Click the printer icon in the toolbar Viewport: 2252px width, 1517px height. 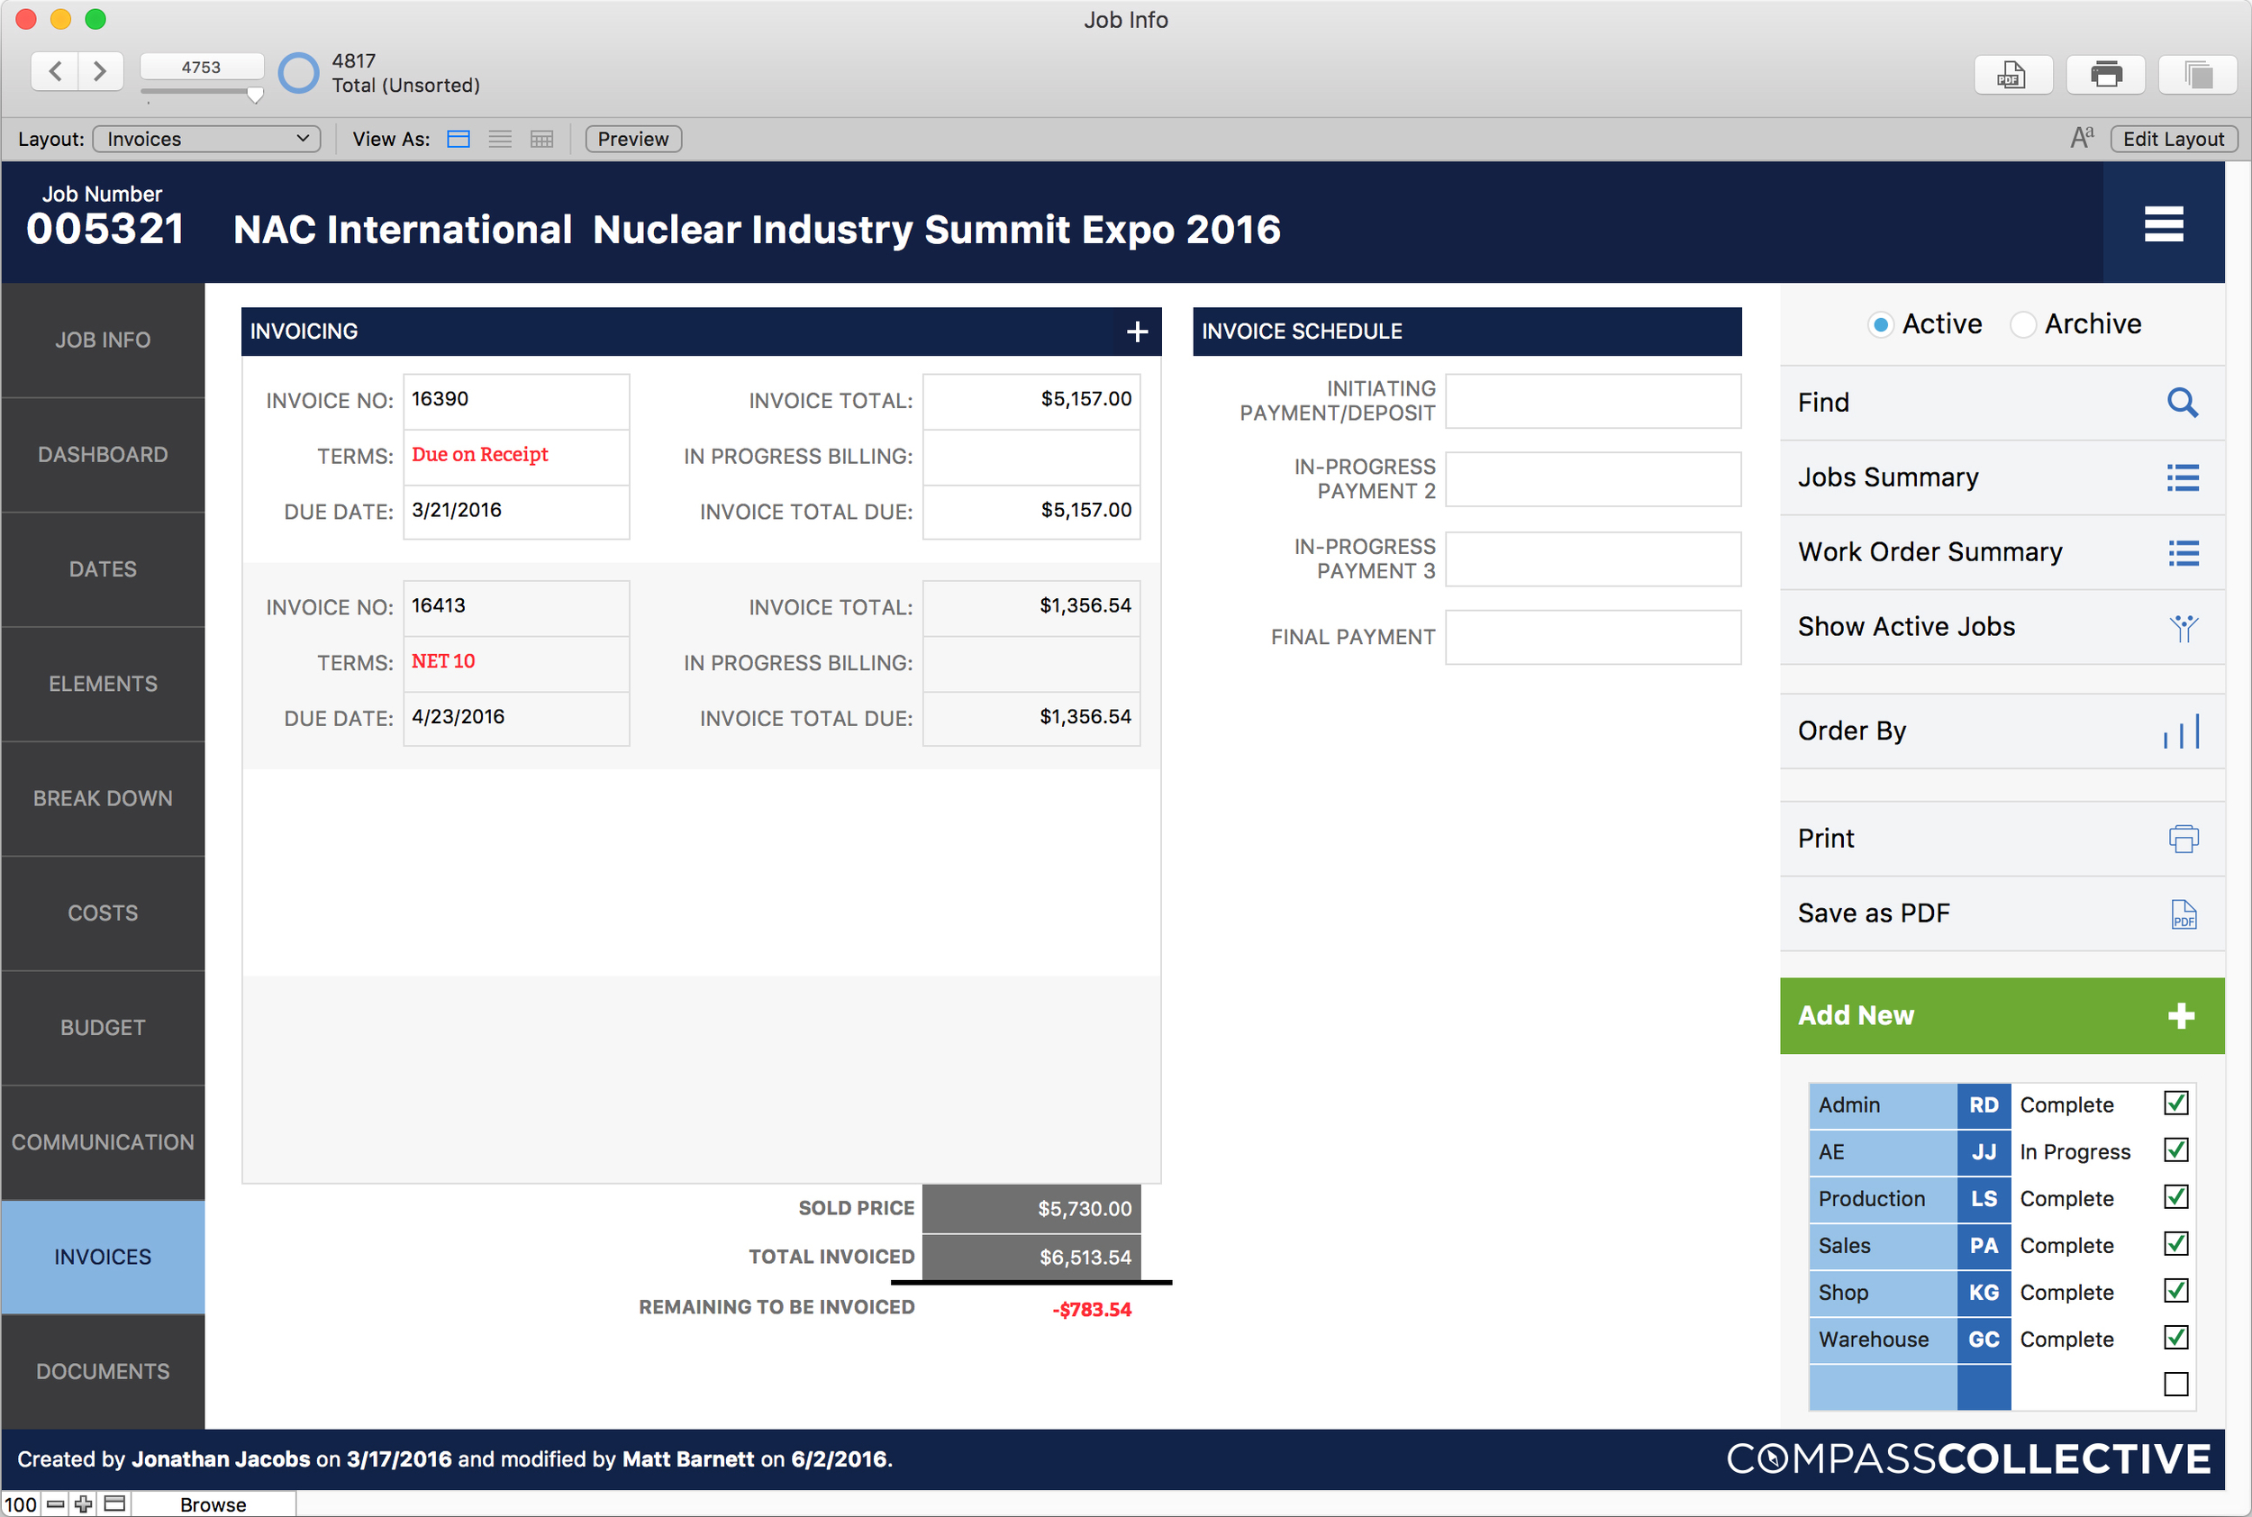point(2105,75)
